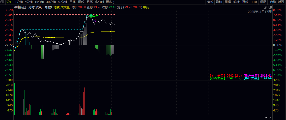Click the upload arrow circle icon
The width and height of the screenshot is (286, 120).
(265, 7)
